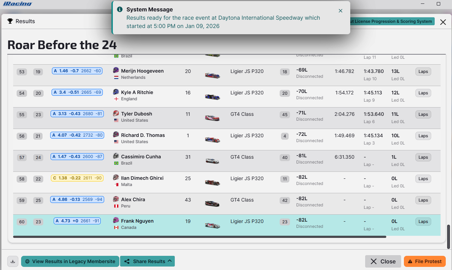
Task: Show Laps for Cassimiro Cunha
Action: tap(423, 157)
